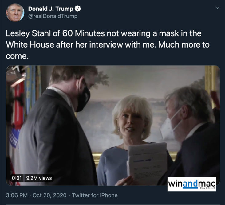Click the winandmac watermark logo
The width and height of the screenshot is (225, 205).
click(192, 184)
